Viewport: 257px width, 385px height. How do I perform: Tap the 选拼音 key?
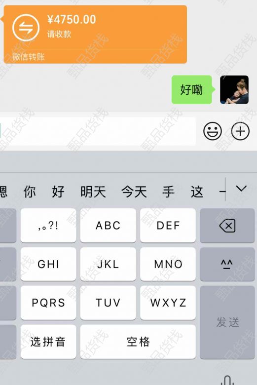point(48,342)
